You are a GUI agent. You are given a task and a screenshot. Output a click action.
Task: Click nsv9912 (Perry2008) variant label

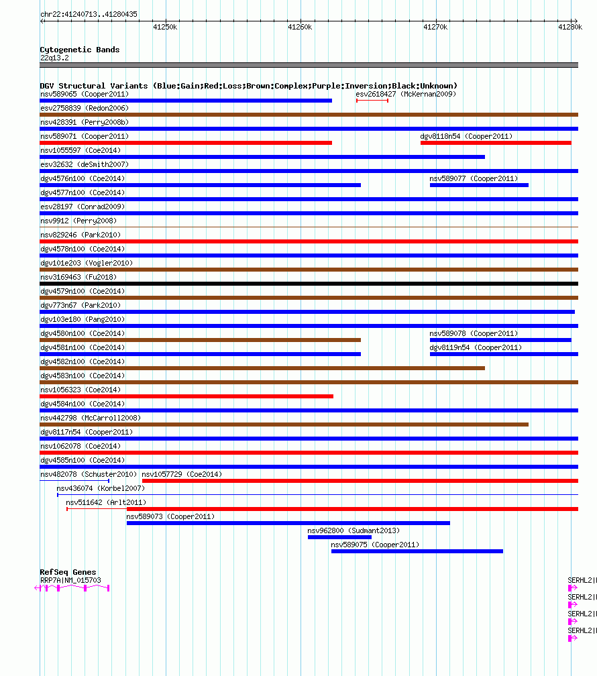[78, 221]
